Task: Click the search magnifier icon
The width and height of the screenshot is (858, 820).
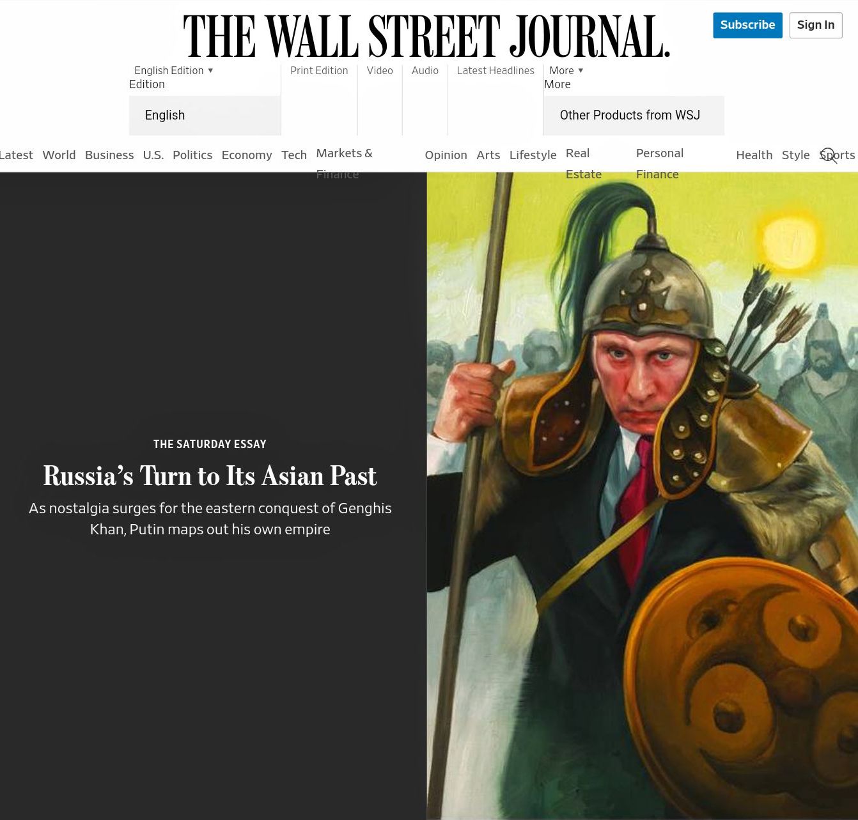Action: (x=829, y=155)
